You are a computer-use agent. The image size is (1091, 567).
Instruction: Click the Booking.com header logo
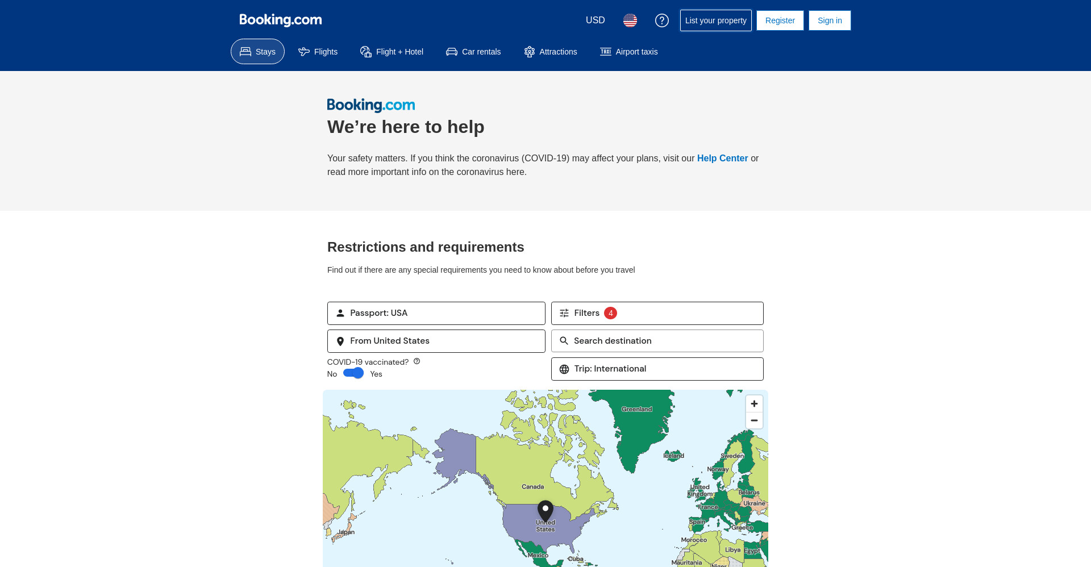[280, 20]
